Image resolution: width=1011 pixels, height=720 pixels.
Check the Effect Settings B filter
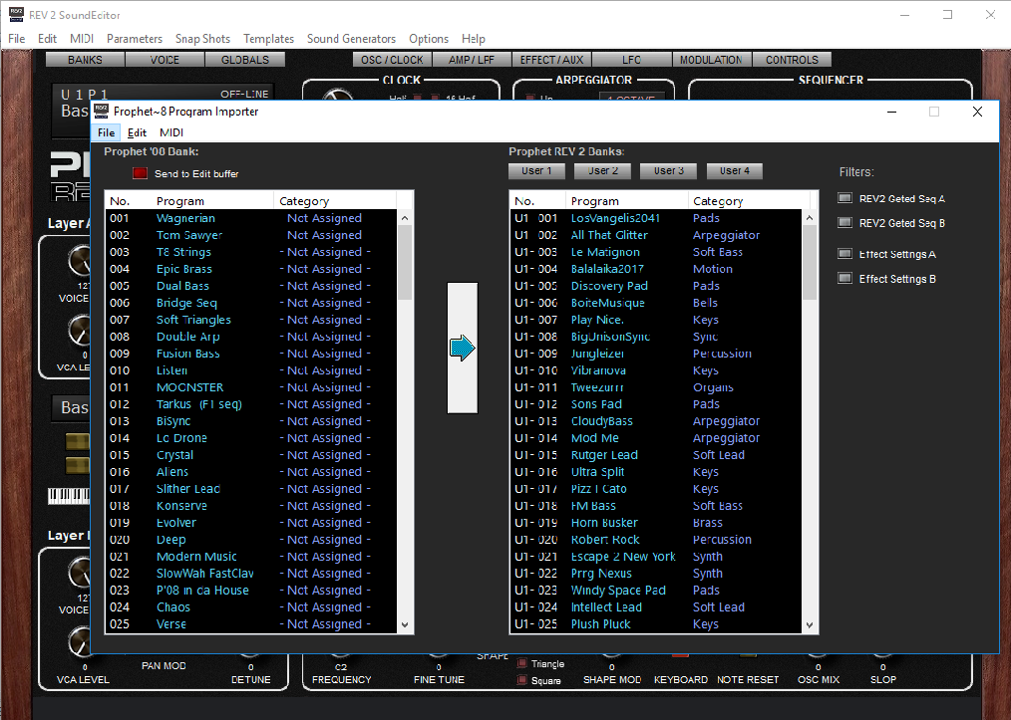pos(844,279)
